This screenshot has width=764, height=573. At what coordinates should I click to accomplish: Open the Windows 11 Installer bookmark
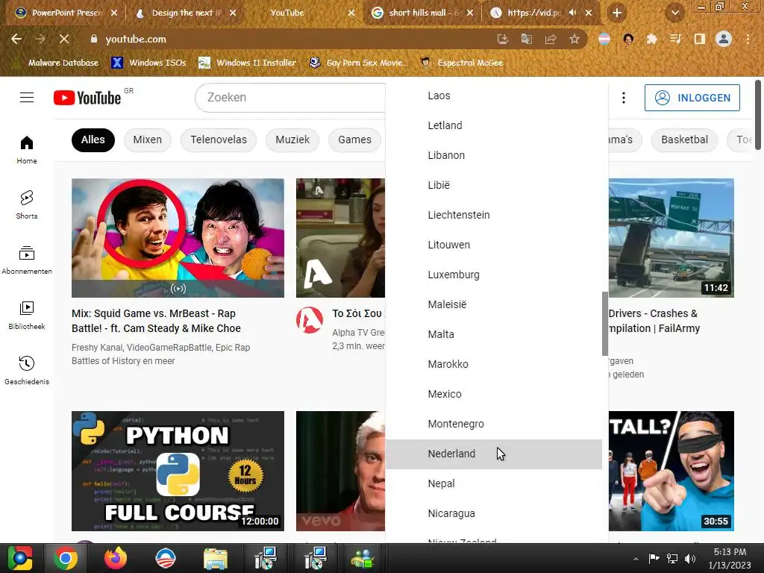[248, 63]
